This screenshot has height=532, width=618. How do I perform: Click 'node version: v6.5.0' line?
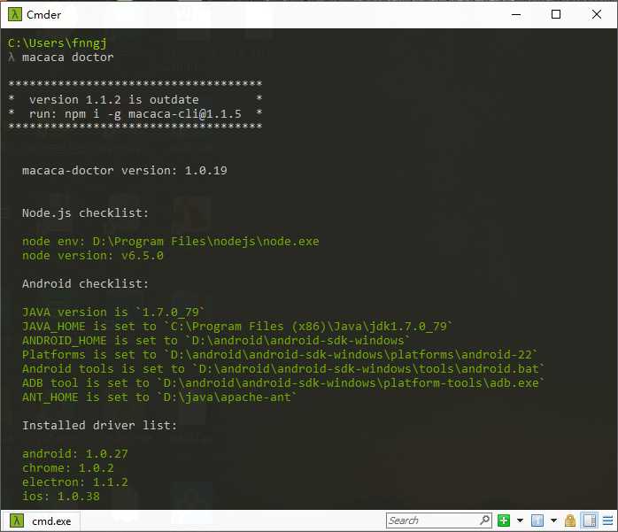(x=93, y=256)
